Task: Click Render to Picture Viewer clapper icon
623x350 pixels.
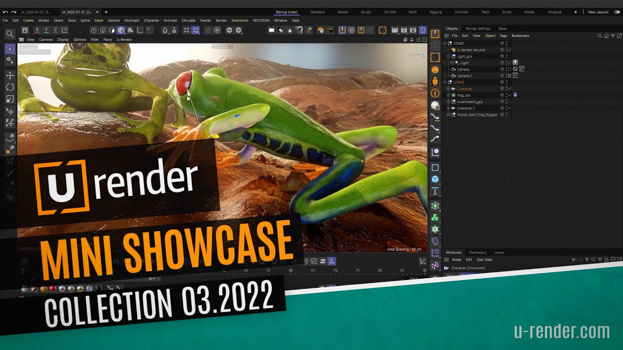Action: [x=404, y=30]
